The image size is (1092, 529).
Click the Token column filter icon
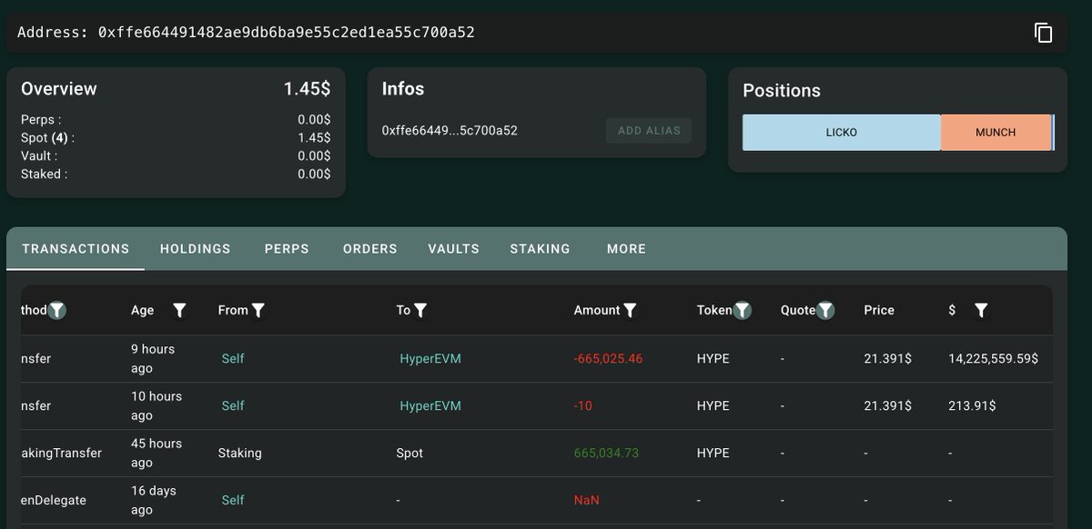click(743, 311)
